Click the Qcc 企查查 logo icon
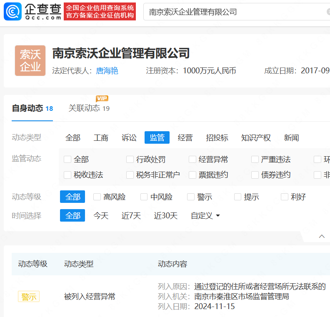330x317 pixels. [12, 12]
